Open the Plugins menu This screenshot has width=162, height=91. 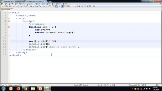(59, 4)
